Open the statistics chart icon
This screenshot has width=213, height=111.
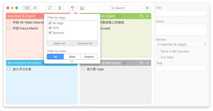click(82, 8)
